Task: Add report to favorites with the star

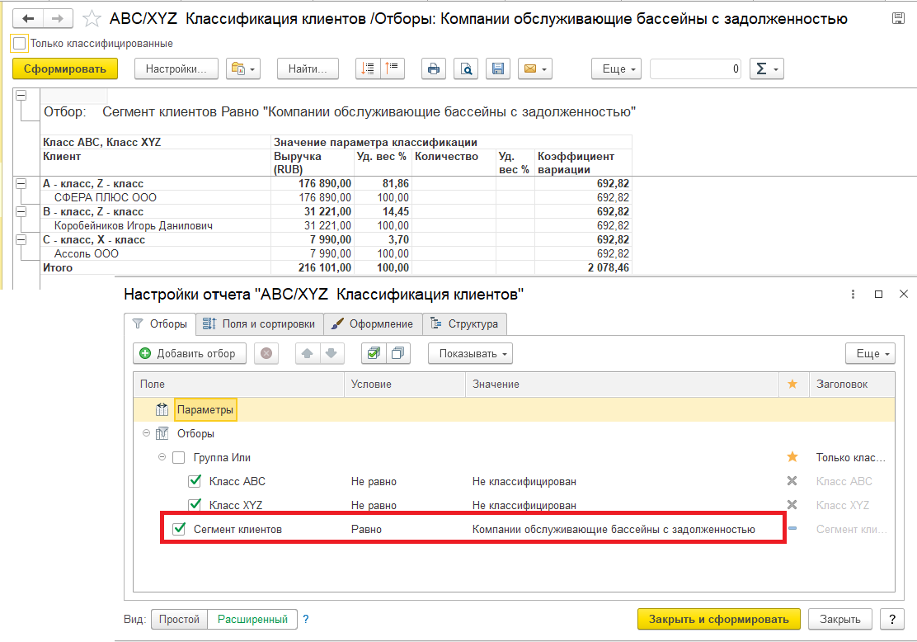Action: click(x=93, y=19)
